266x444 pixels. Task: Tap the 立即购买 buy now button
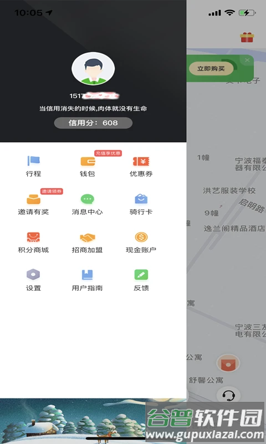(x=211, y=68)
